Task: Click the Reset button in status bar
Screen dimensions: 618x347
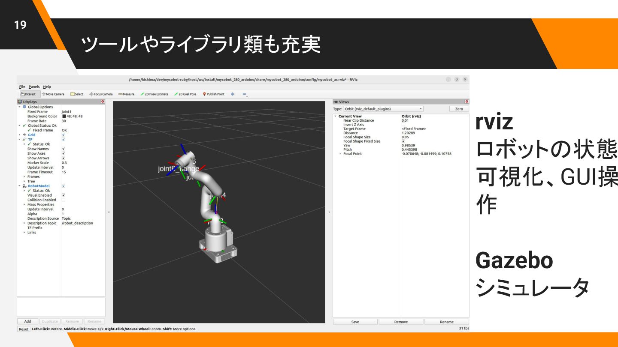Action: (24, 329)
